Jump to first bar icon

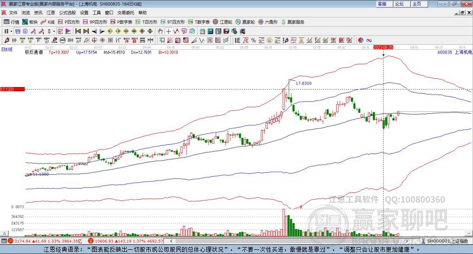click(78, 31)
